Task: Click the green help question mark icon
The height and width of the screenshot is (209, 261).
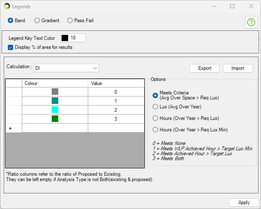Action: [251, 22]
